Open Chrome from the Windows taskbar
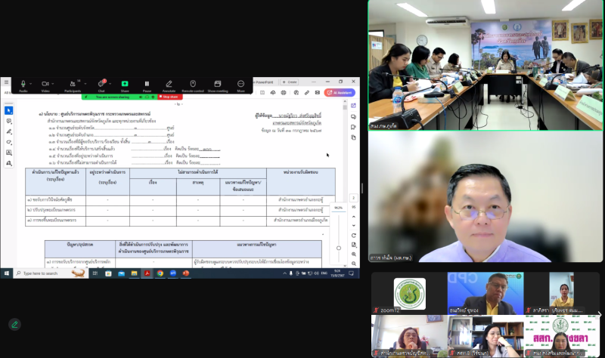The width and height of the screenshot is (605, 358). tap(160, 273)
